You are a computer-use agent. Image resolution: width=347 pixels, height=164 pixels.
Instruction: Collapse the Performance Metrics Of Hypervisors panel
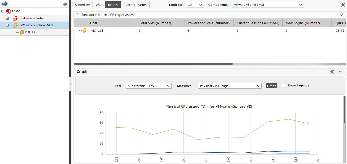(x=341, y=15)
